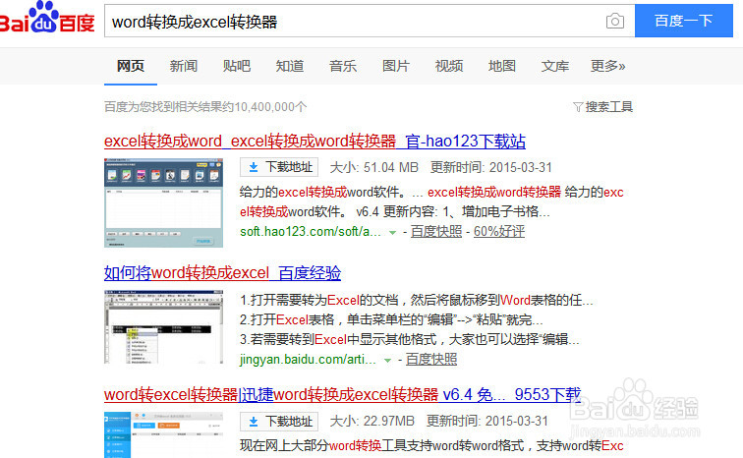The height and width of the screenshot is (458, 743).
Task: Expand dropdown arrow beside jingyan.baidu.com URL
Action: coord(387,361)
